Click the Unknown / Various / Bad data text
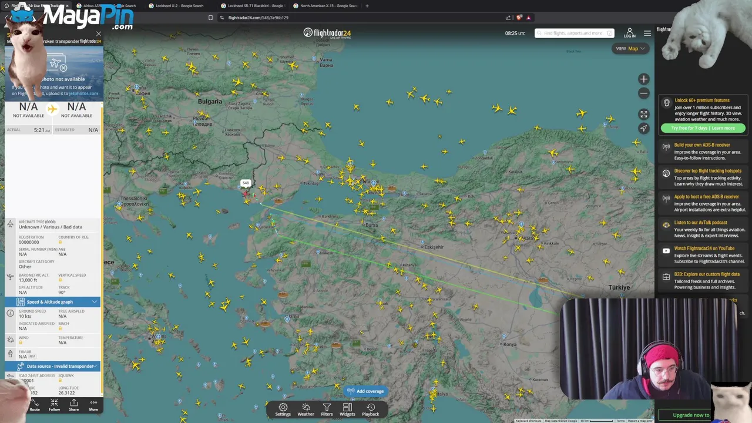The image size is (752, 423). (51, 227)
